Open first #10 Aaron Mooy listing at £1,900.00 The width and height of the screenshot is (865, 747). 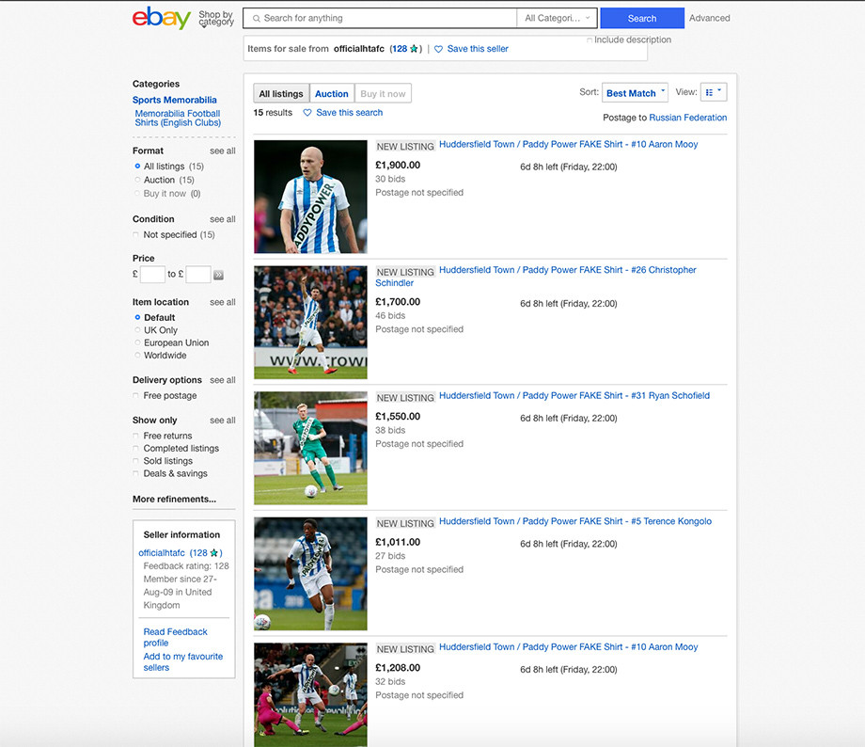[568, 144]
